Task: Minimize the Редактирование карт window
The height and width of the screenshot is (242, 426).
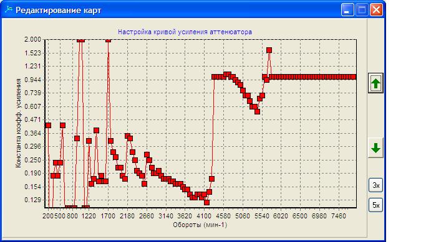Action: (347, 10)
